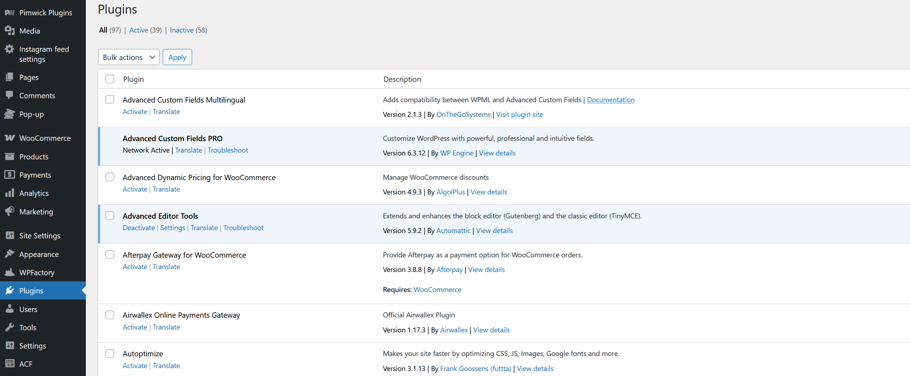
Task: Open Advanced Editor Tools Settings link
Action: pos(173,228)
